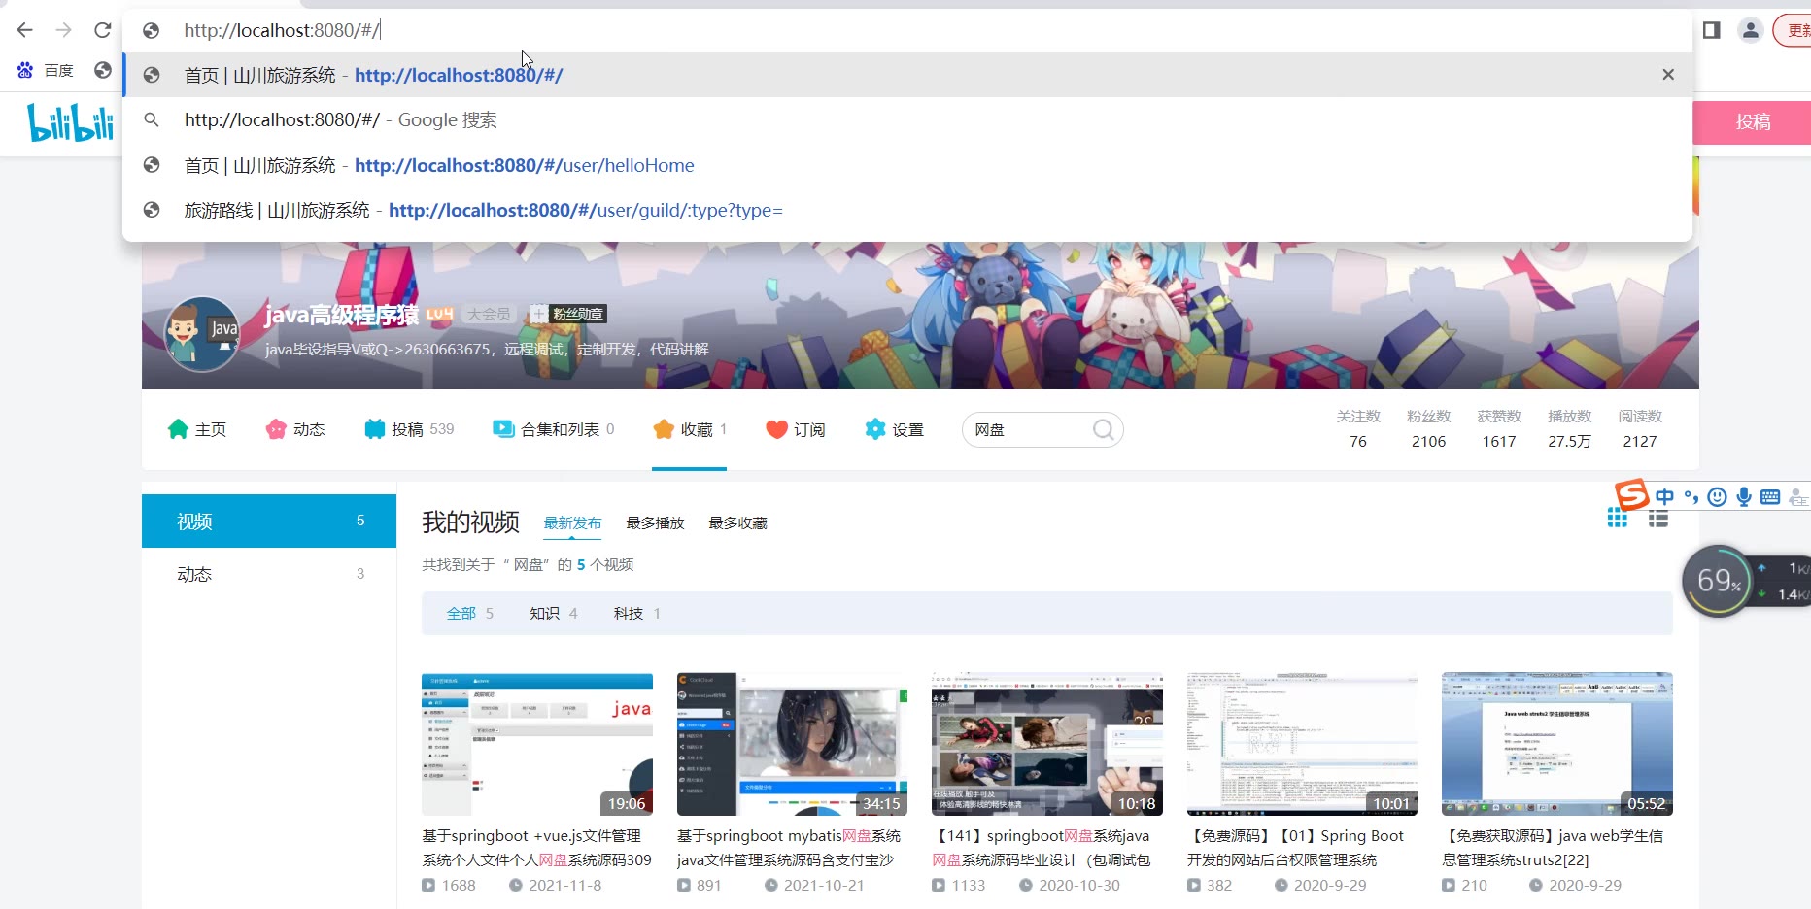Filter by 全部 category

point(470,613)
